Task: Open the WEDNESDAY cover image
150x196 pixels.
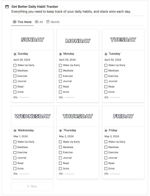Action: 32,116
